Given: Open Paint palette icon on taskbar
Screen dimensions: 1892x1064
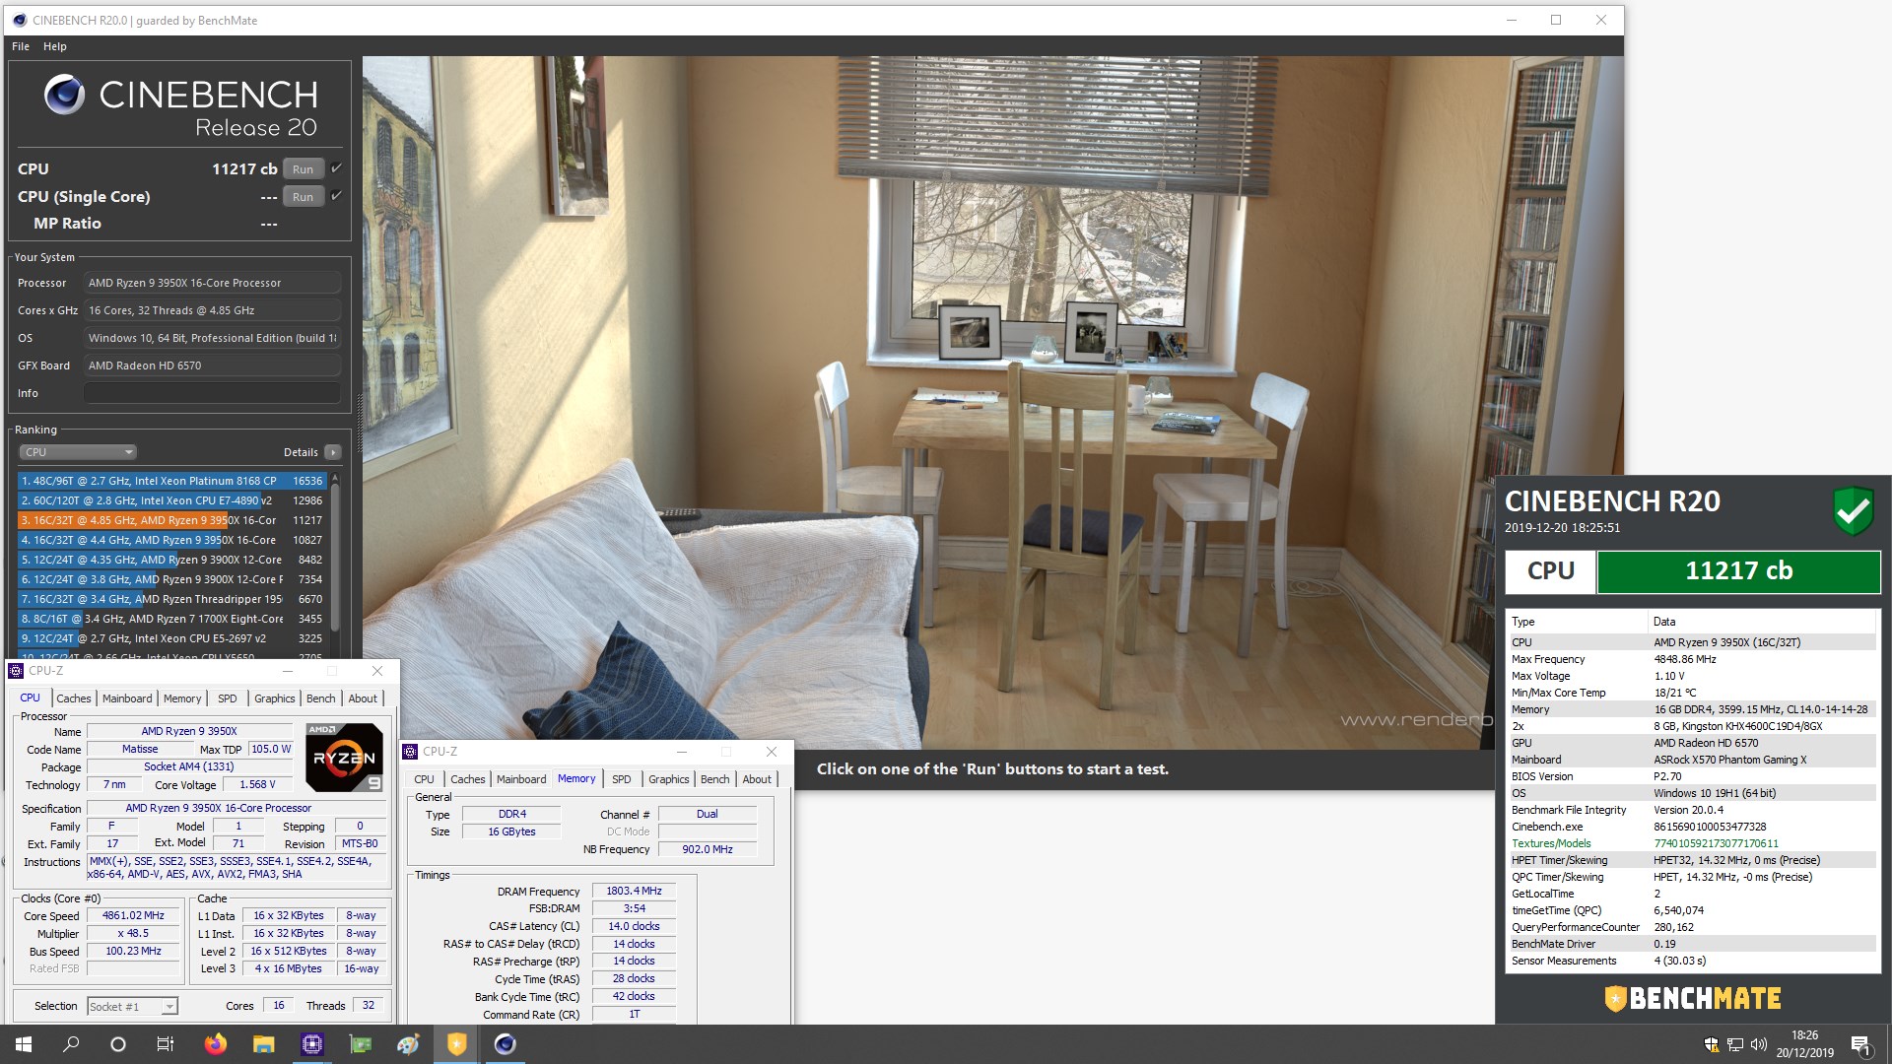Looking at the screenshot, I should [x=408, y=1044].
